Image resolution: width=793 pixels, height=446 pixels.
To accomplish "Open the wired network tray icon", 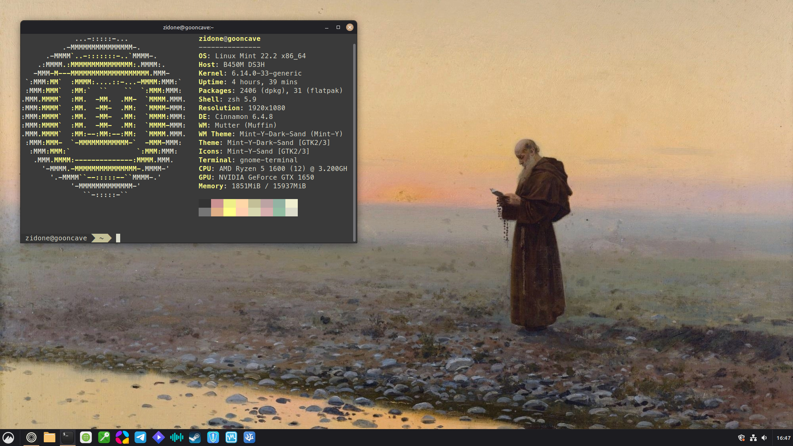I will click(753, 438).
